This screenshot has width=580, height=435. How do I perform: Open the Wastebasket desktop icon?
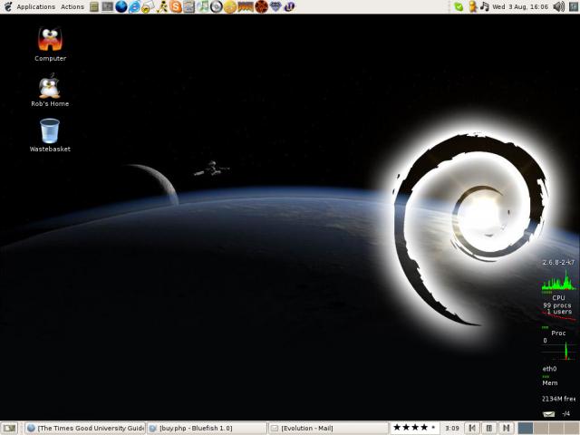[x=50, y=135]
